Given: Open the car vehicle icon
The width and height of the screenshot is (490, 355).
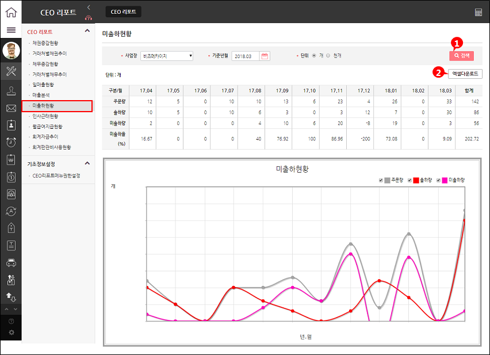Looking at the screenshot, I should pyautogui.click(x=12, y=263).
